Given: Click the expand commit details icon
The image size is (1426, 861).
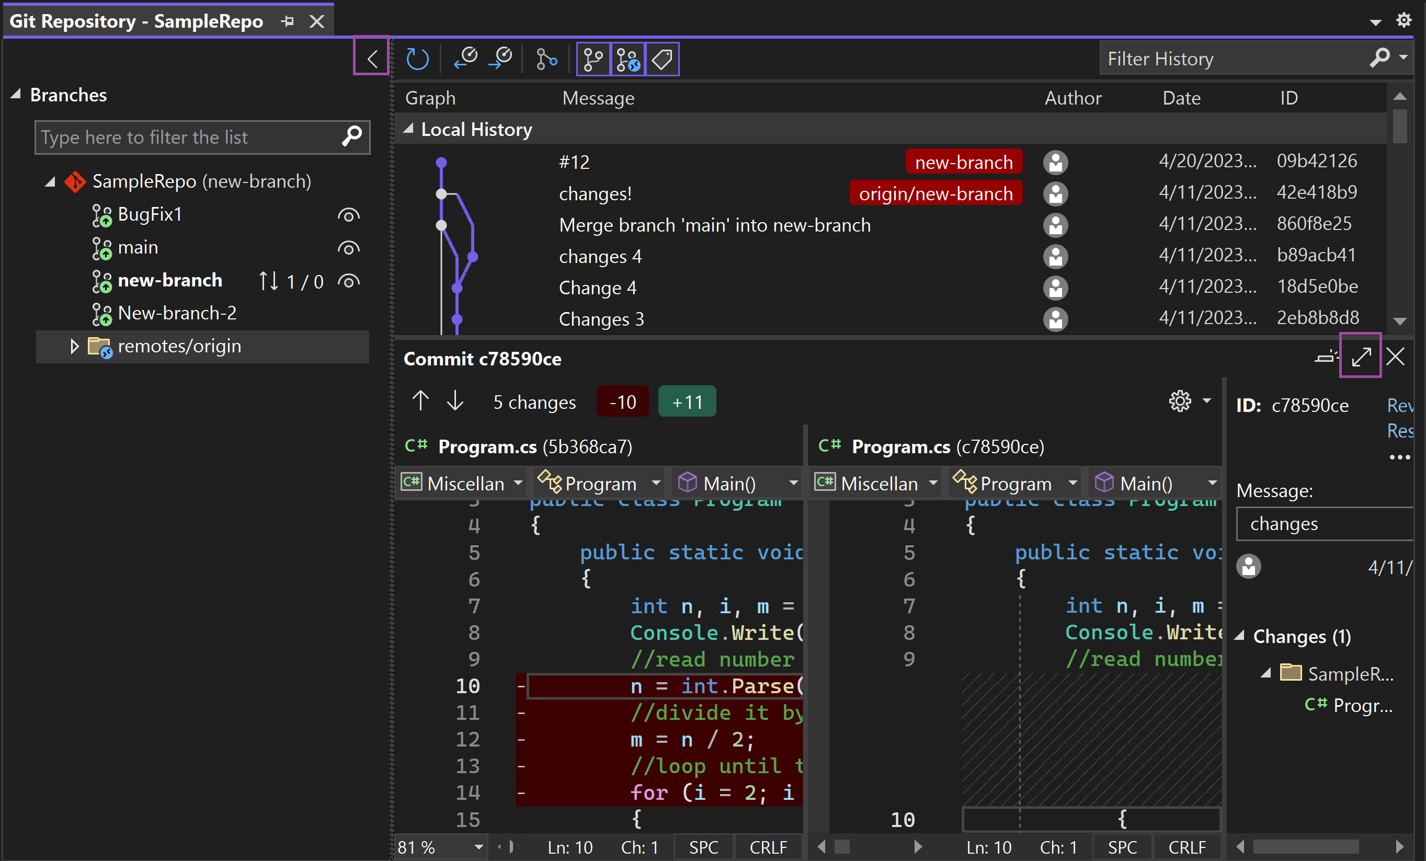Looking at the screenshot, I should pos(1362,357).
